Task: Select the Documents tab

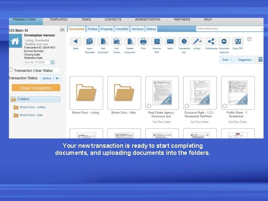Action: (76, 29)
